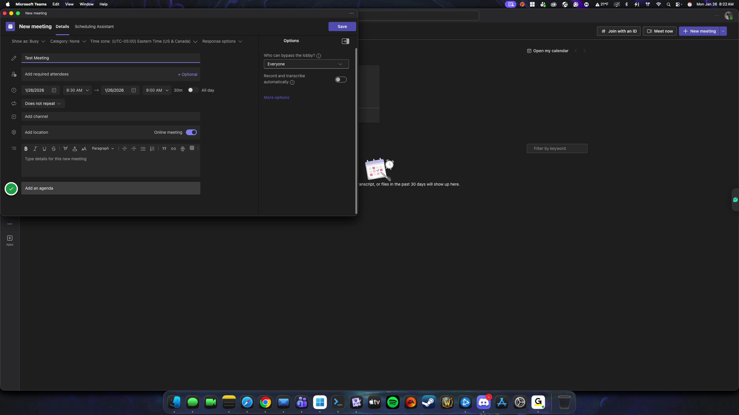Open the Everyone lobby bypass dropdown
Viewport: 739px width, 415px height.
coord(306,64)
